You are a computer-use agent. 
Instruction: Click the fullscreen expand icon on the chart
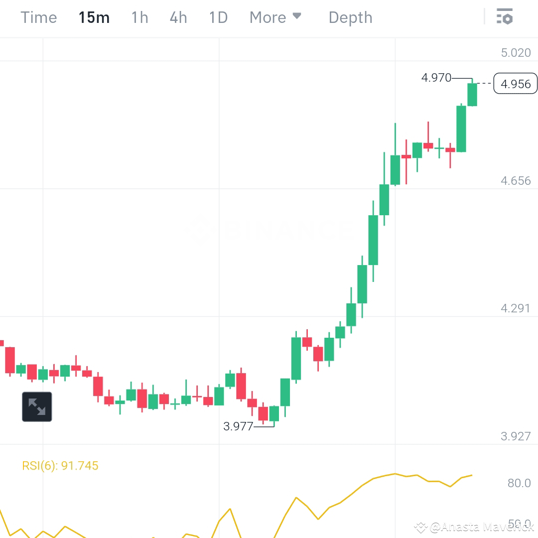click(x=37, y=406)
